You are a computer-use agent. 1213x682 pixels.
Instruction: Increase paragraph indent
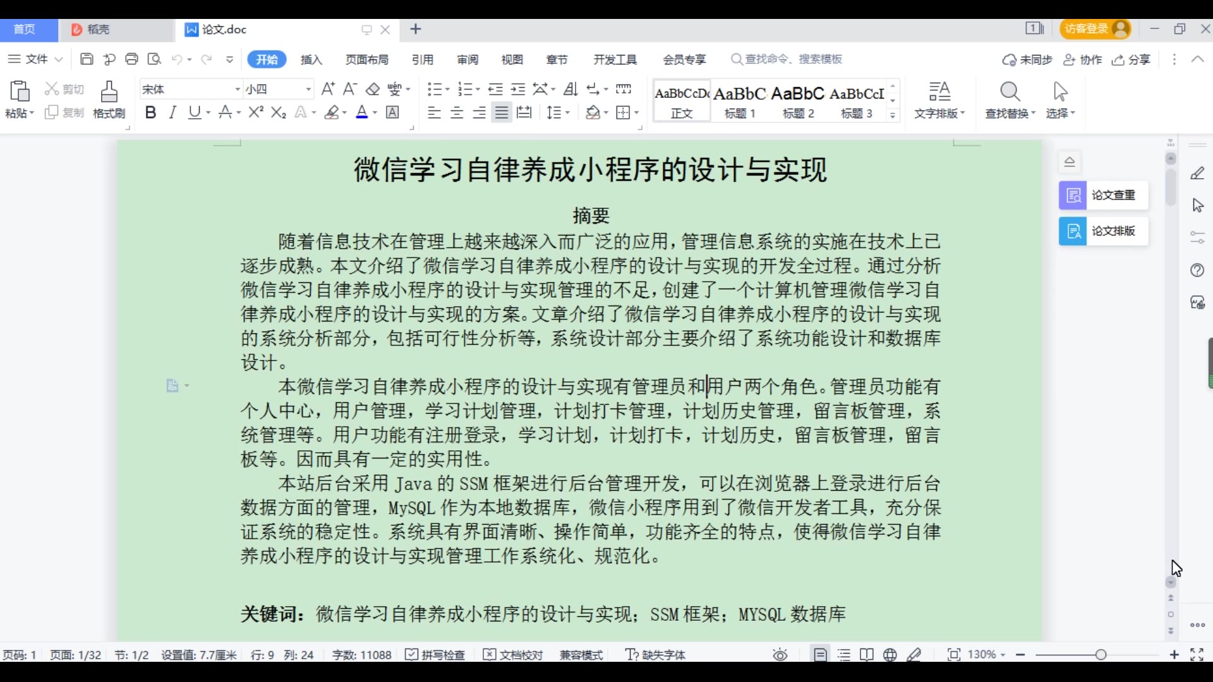coord(518,89)
